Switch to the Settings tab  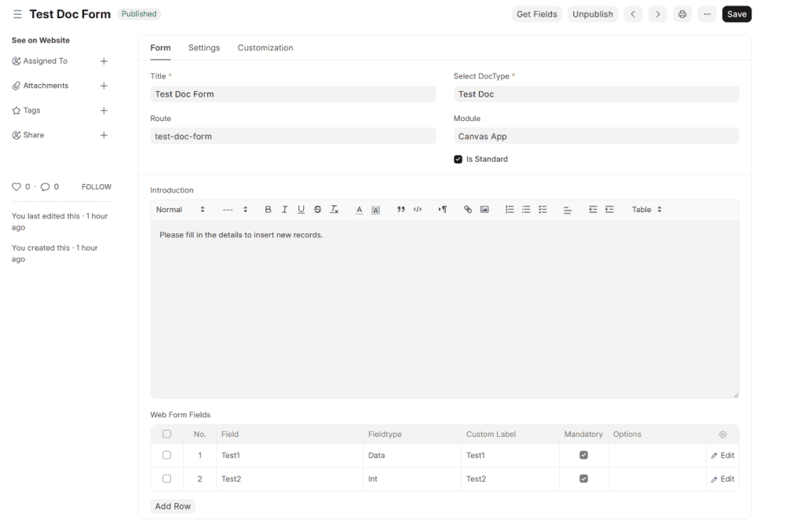click(x=204, y=48)
